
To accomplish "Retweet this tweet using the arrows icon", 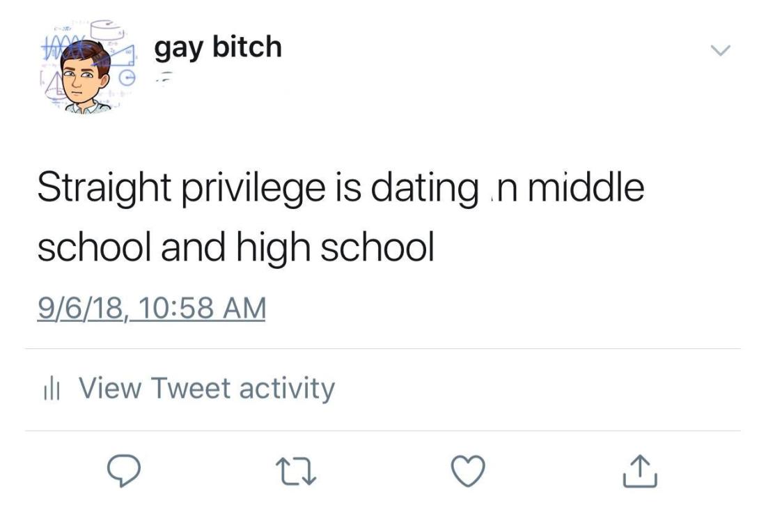I will click(x=299, y=472).
